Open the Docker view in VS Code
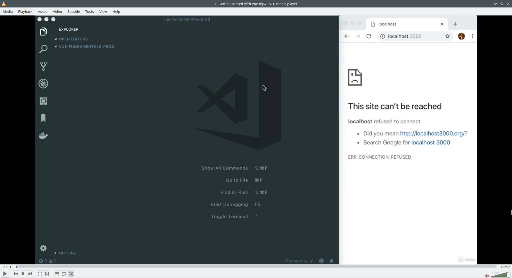The width and height of the screenshot is (512, 278). (x=43, y=135)
